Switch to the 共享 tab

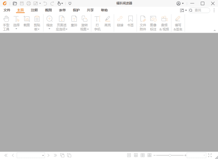click(x=90, y=10)
